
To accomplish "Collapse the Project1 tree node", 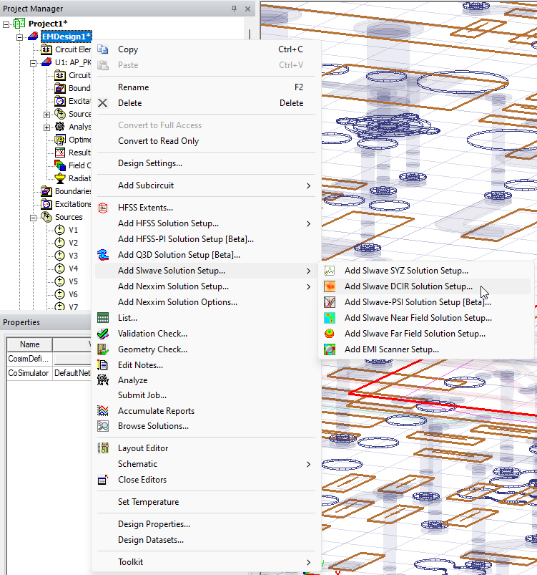I will pos(6,24).
